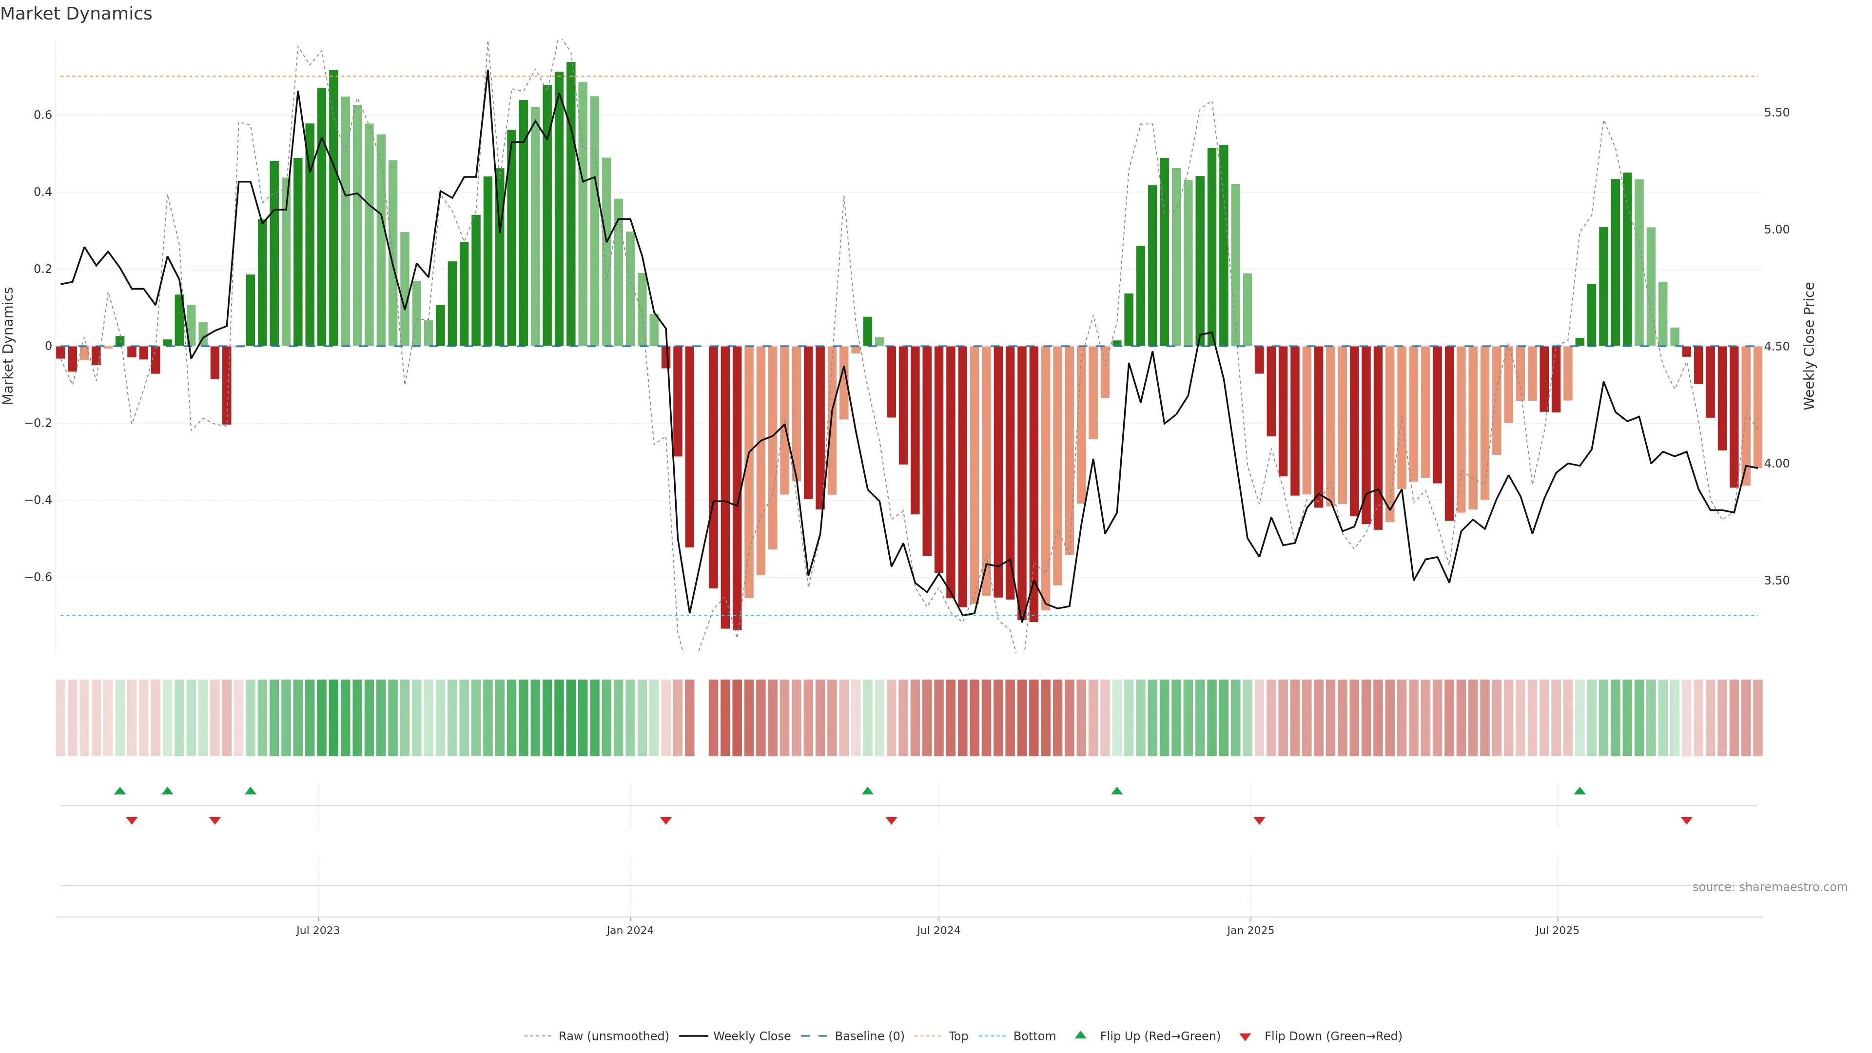Toggle the Weekly Close legend entry
Screen dimensions: 1872x1053
[x=751, y=1036]
